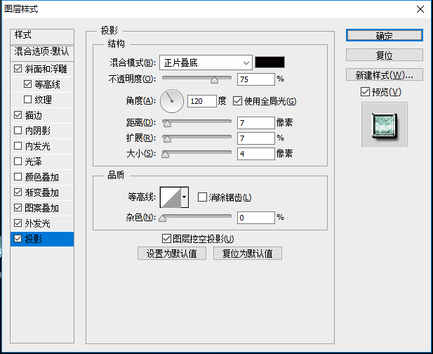The height and width of the screenshot is (354, 433).
Task: Expand the contour picker dropdown arrow
Action: click(185, 197)
